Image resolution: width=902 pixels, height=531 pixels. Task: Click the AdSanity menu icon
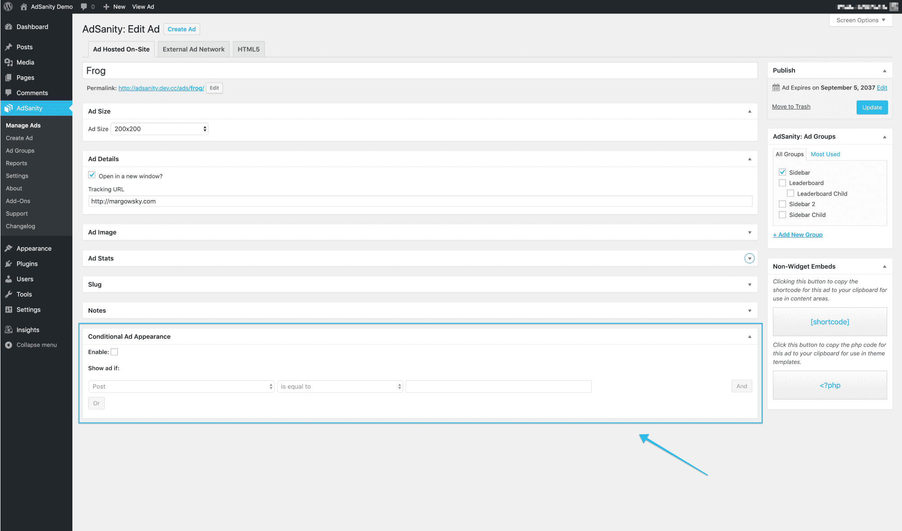click(x=9, y=108)
